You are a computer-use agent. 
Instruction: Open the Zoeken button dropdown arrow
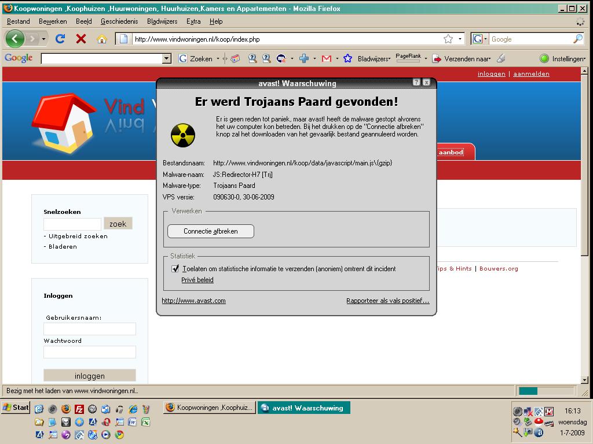(x=218, y=58)
